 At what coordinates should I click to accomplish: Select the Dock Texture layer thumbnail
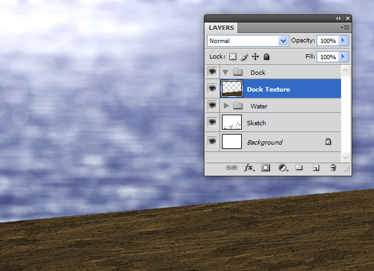[x=232, y=88]
